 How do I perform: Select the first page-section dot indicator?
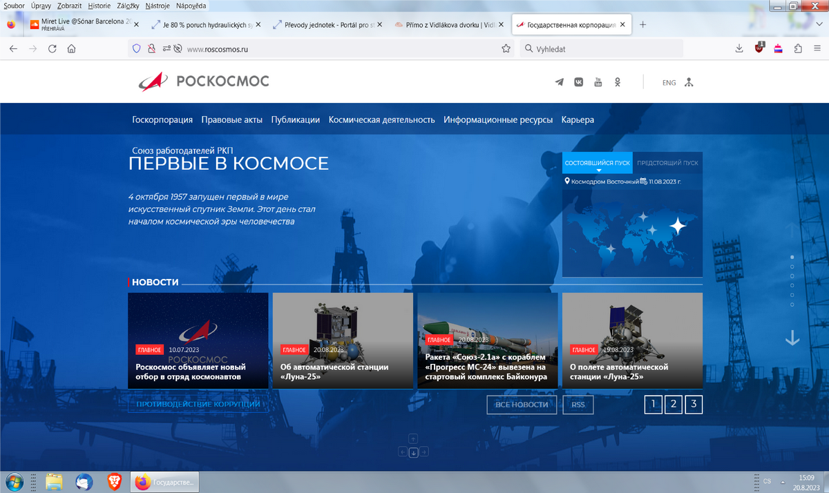click(x=792, y=257)
